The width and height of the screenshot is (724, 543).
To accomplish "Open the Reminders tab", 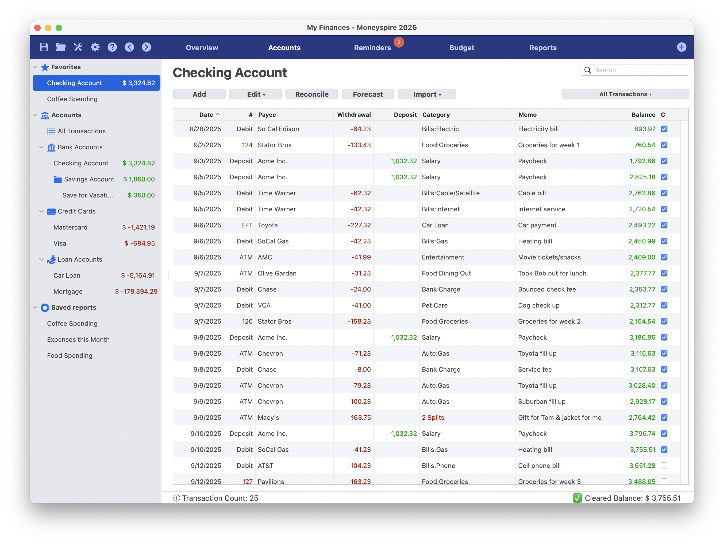I will point(372,48).
